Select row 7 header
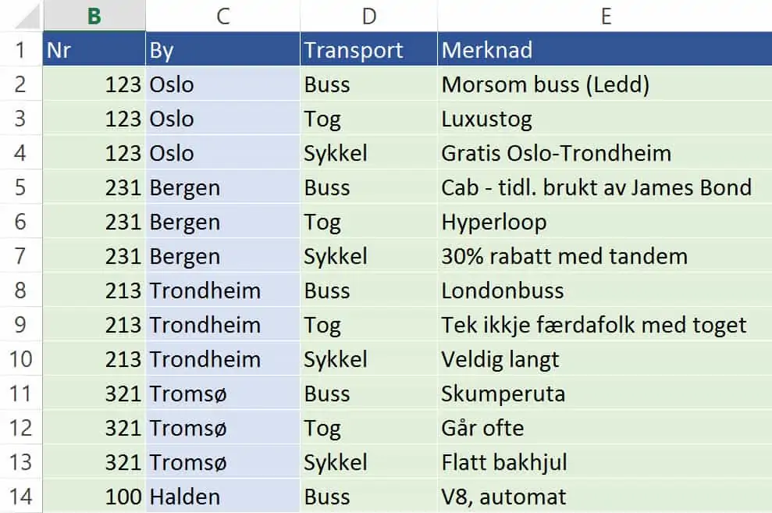 pyautogui.click(x=20, y=255)
